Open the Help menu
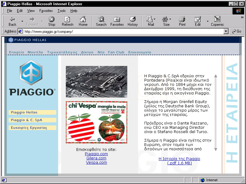 [x=74, y=11]
